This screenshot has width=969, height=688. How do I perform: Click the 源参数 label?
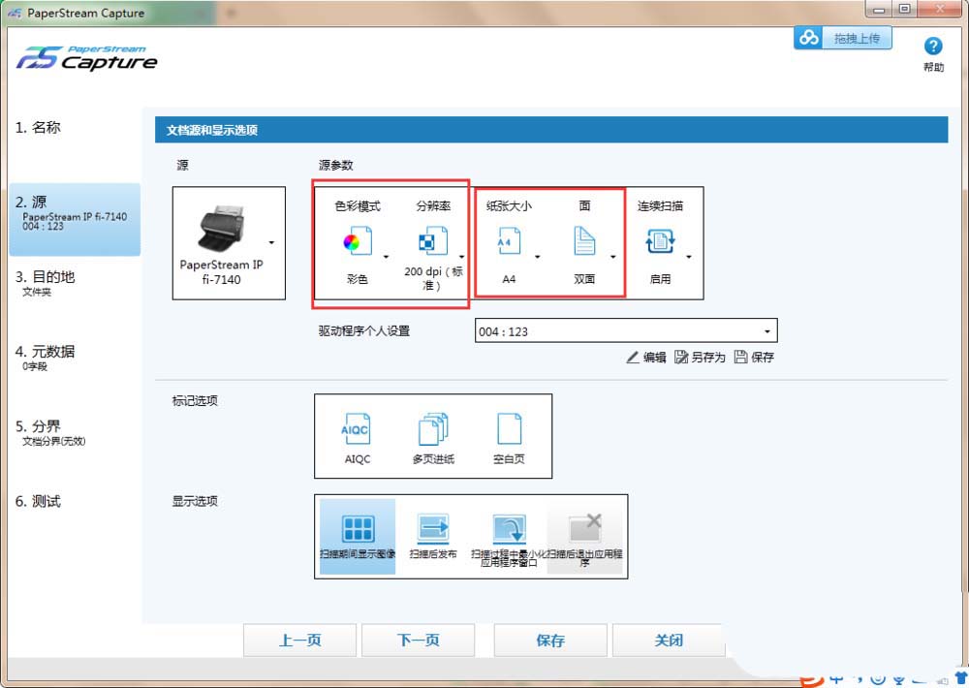click(x=335, y=165)
